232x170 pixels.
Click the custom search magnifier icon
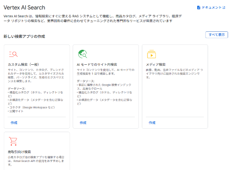coord(13,54)
